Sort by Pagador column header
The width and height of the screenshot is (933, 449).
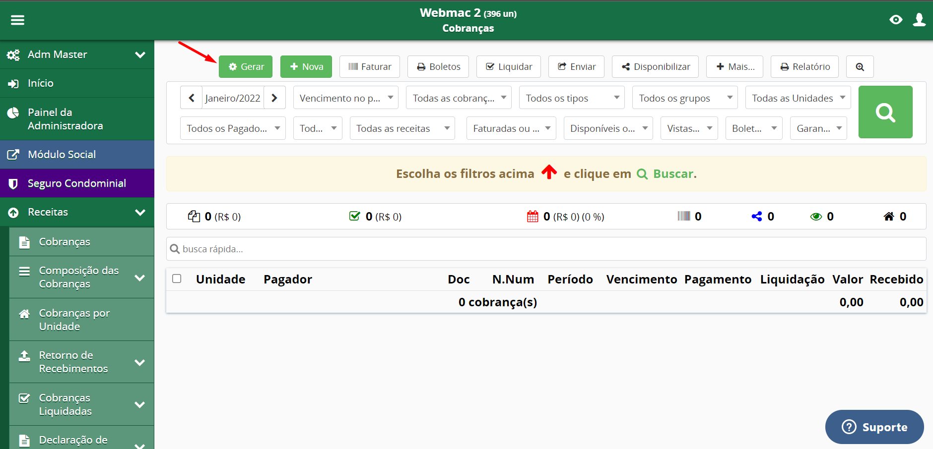[x=288, y=279]
